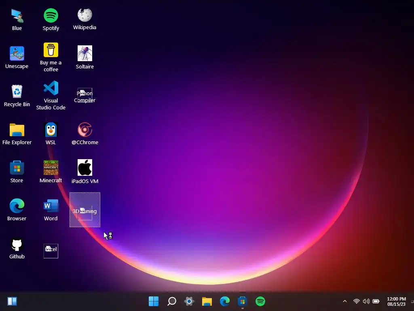
Task: Open the Github desktop icon
Action: tap(17, 248)
